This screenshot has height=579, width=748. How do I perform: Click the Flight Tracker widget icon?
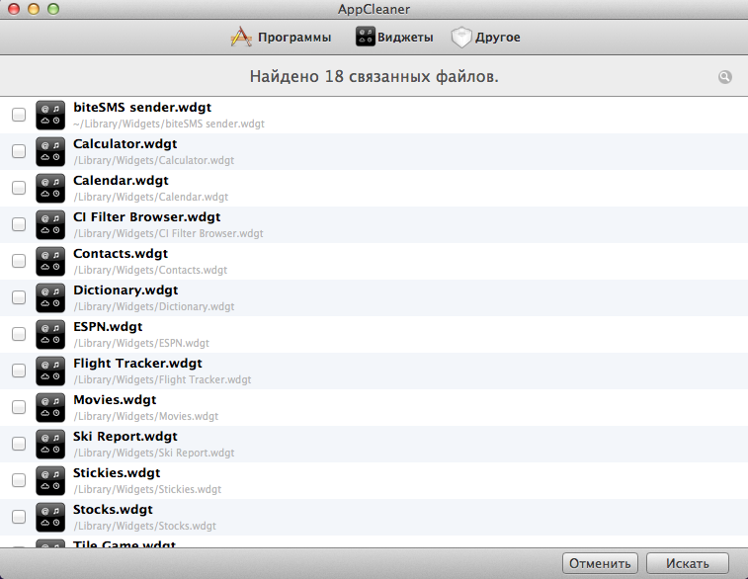(50, 372)
